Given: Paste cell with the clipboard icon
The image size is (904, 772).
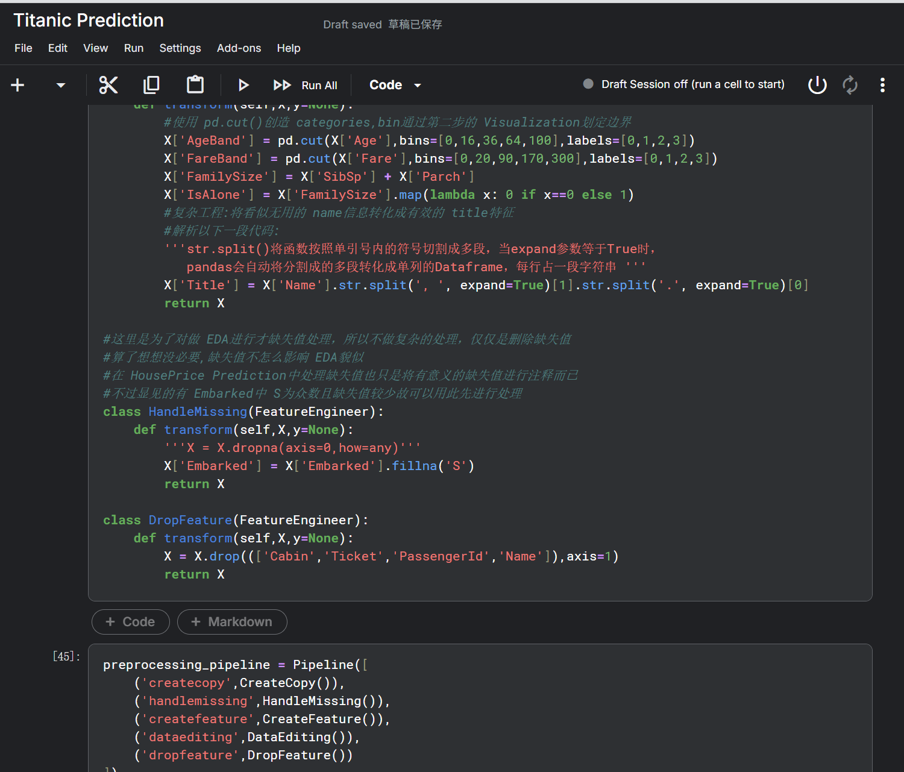Looking at the screenshot, I should point(195,85).
